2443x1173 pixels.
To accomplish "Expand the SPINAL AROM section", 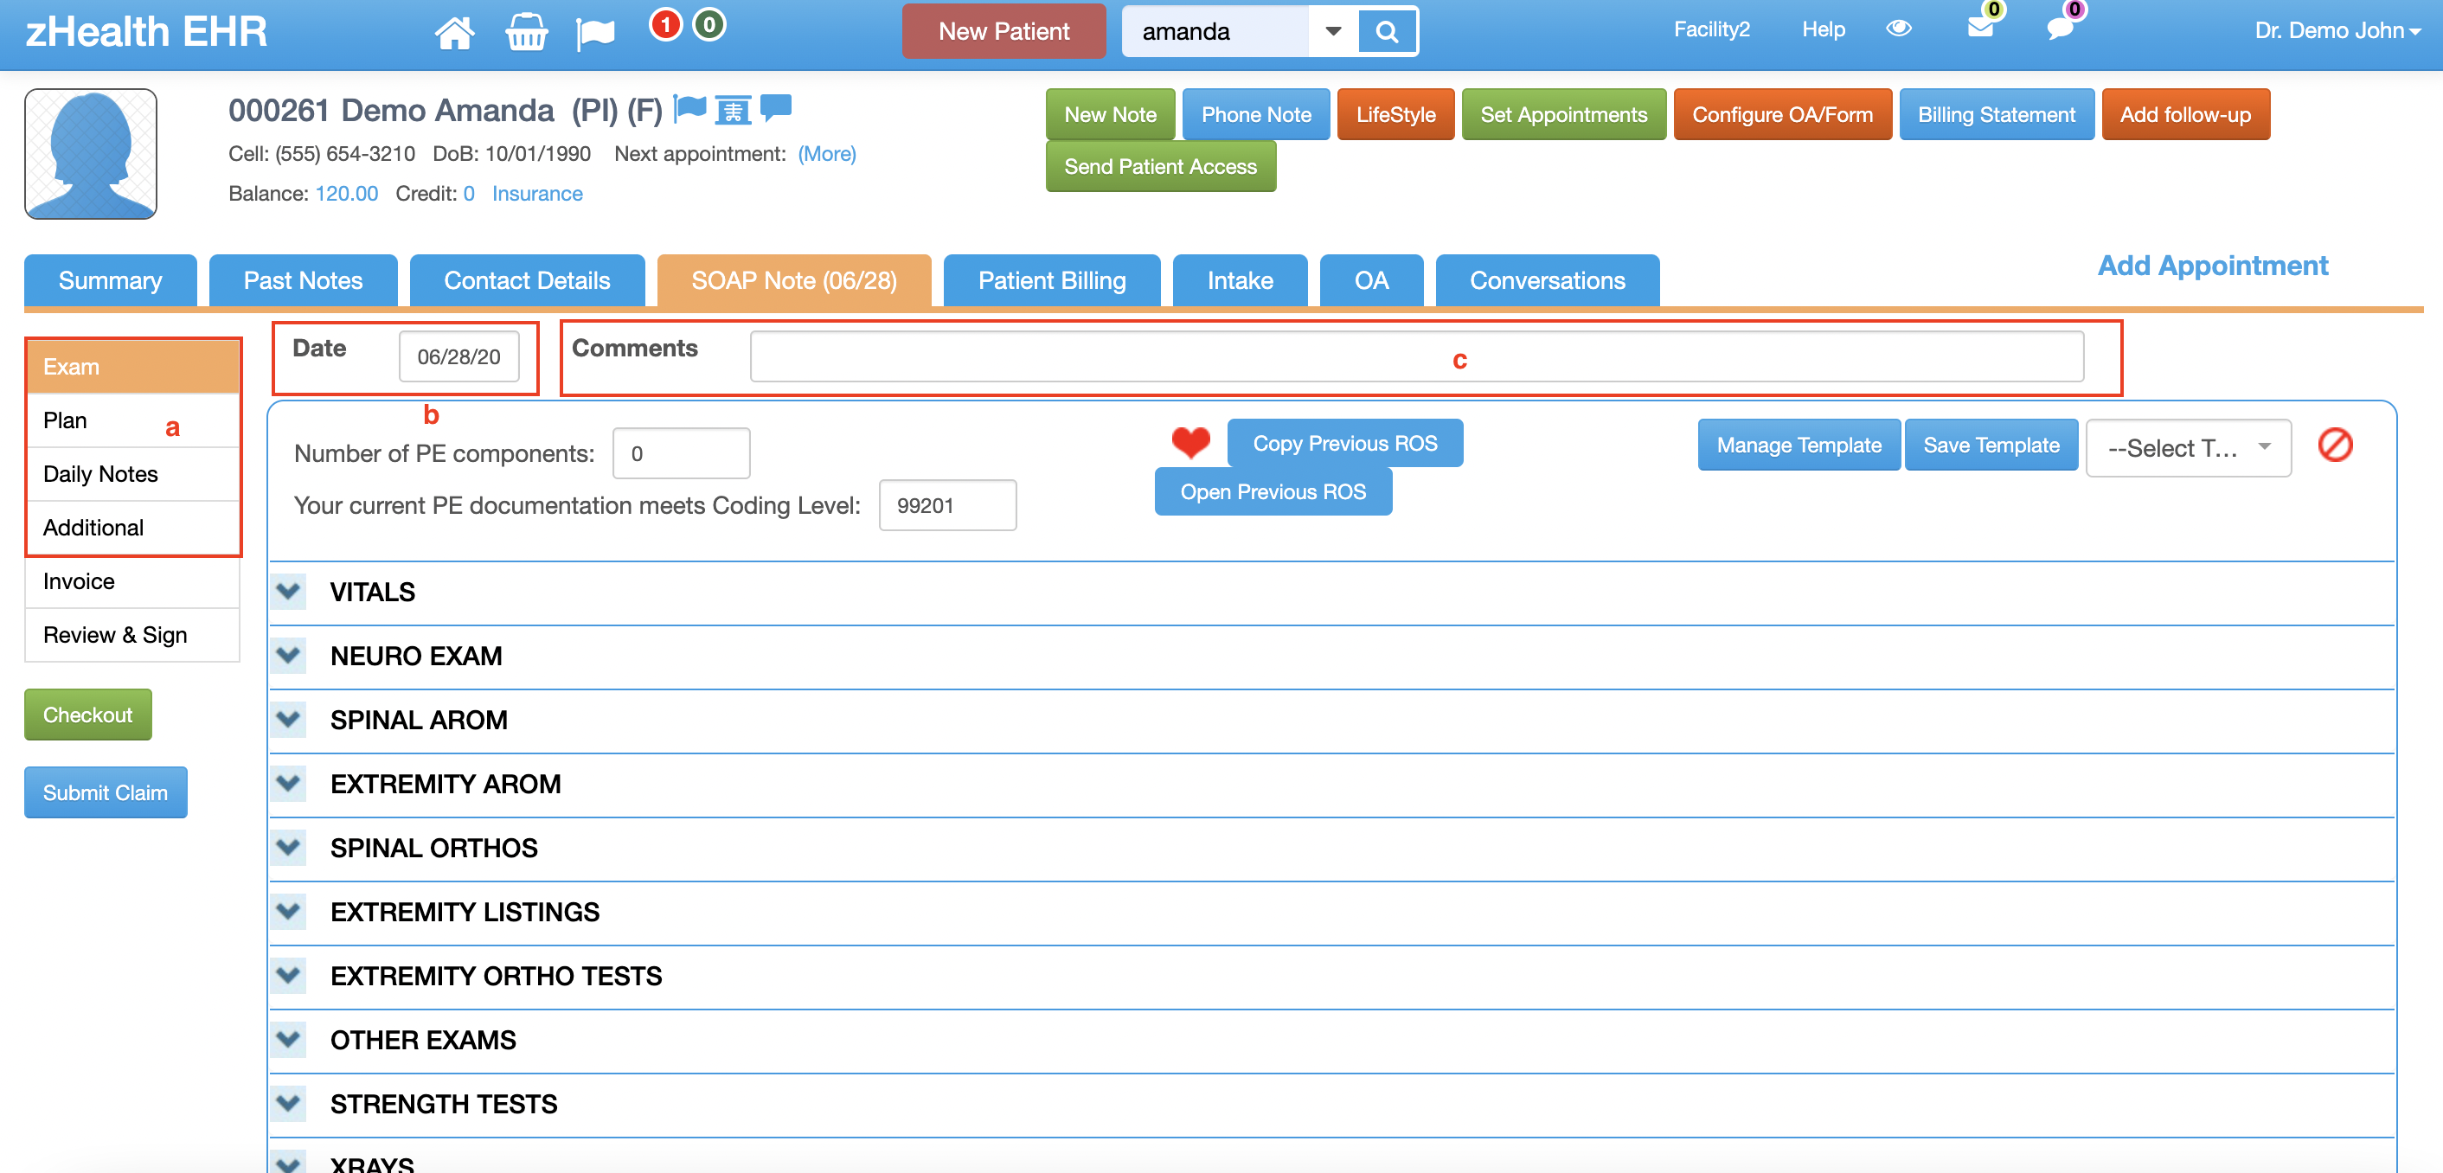I will [288, 719].
